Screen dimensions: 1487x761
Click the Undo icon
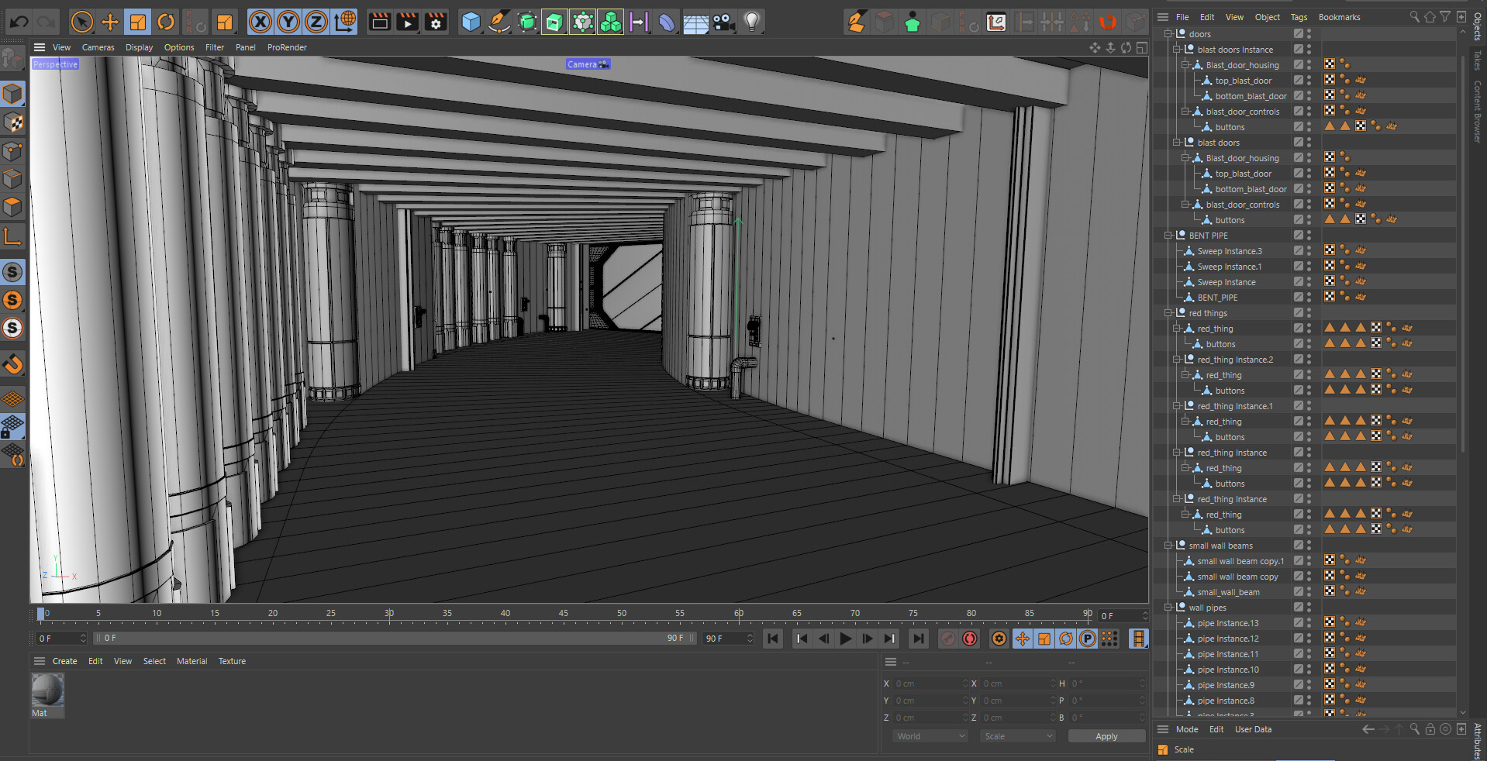point(18,22)
